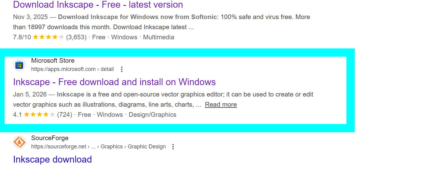Open the sourceforge.net Graphics breadcrumb URL
This screenshot has width=422, height=169.
tap(99, 147)
